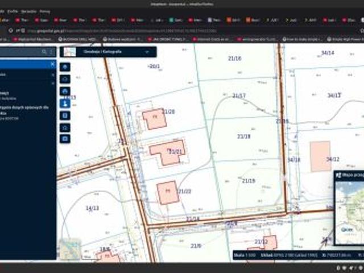Viewport: 364px width, 273px height.
Task: Click the building-shaped tool button
Action: click(65, 127)
